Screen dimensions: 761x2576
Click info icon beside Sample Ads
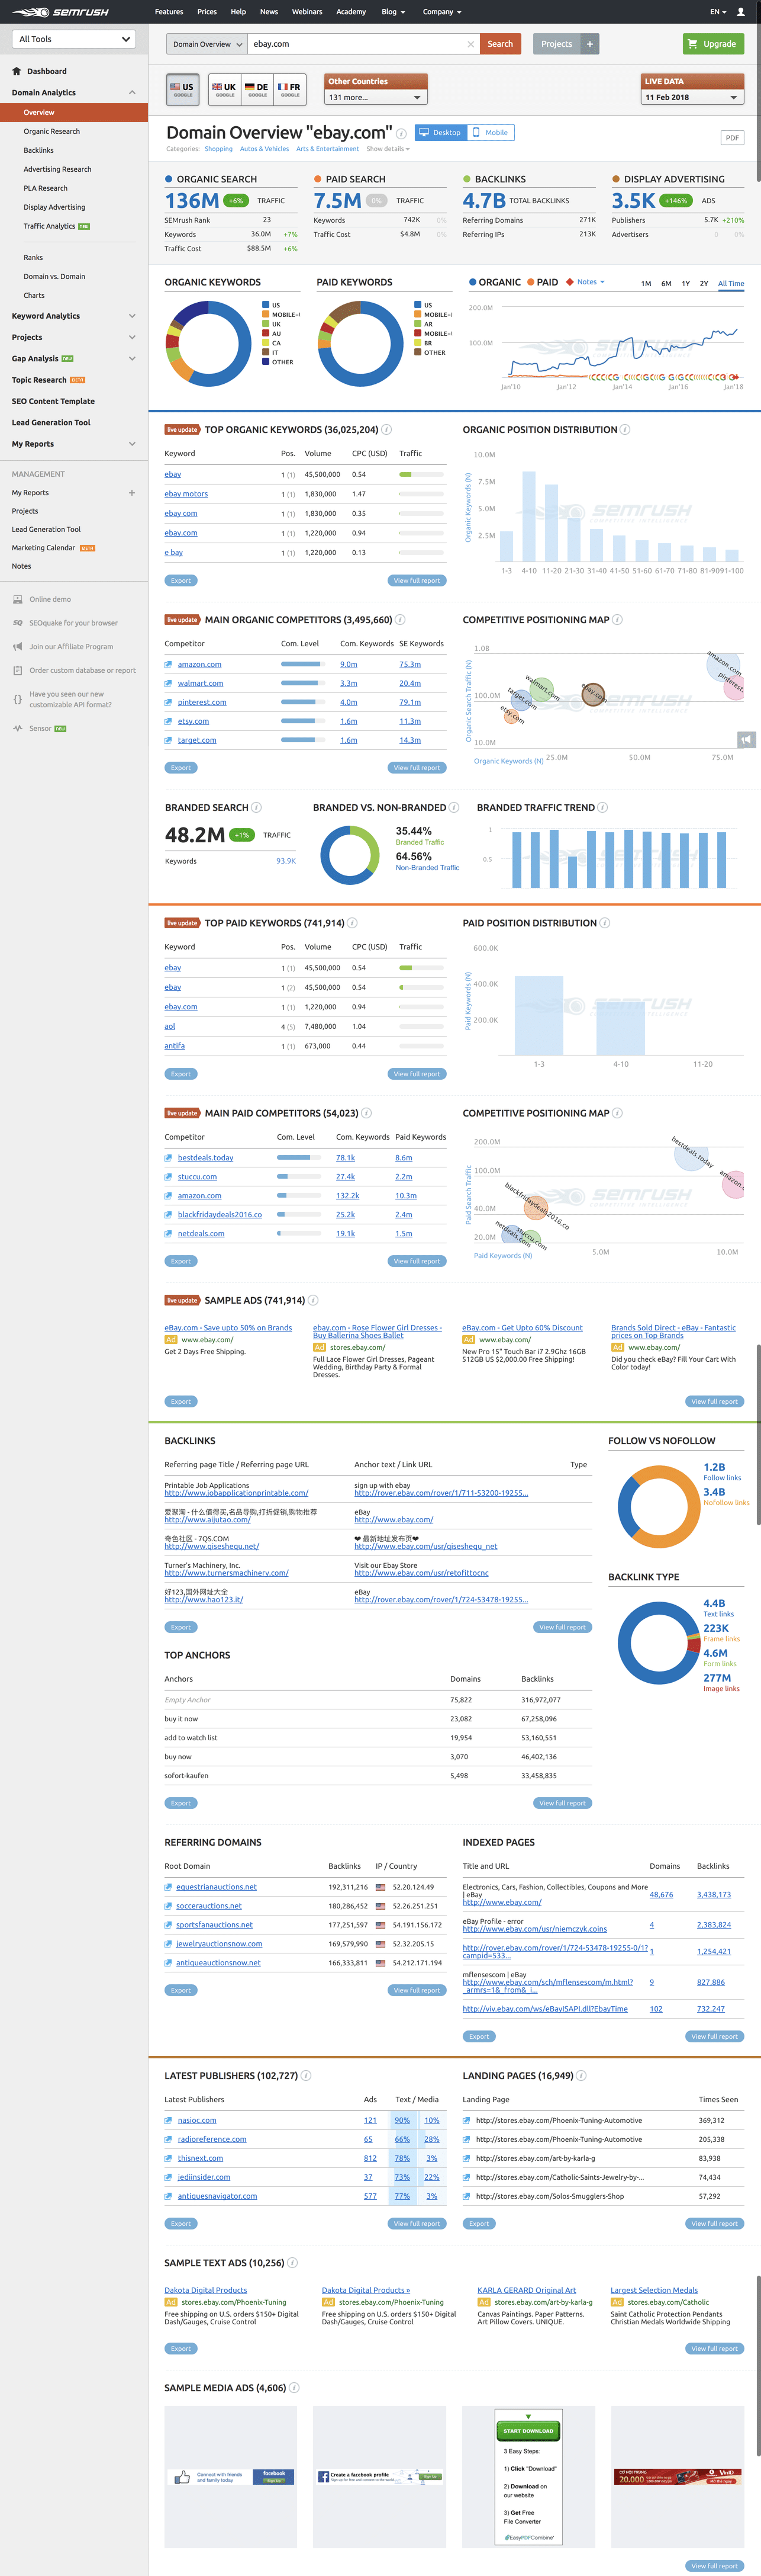click(314, 1300)
